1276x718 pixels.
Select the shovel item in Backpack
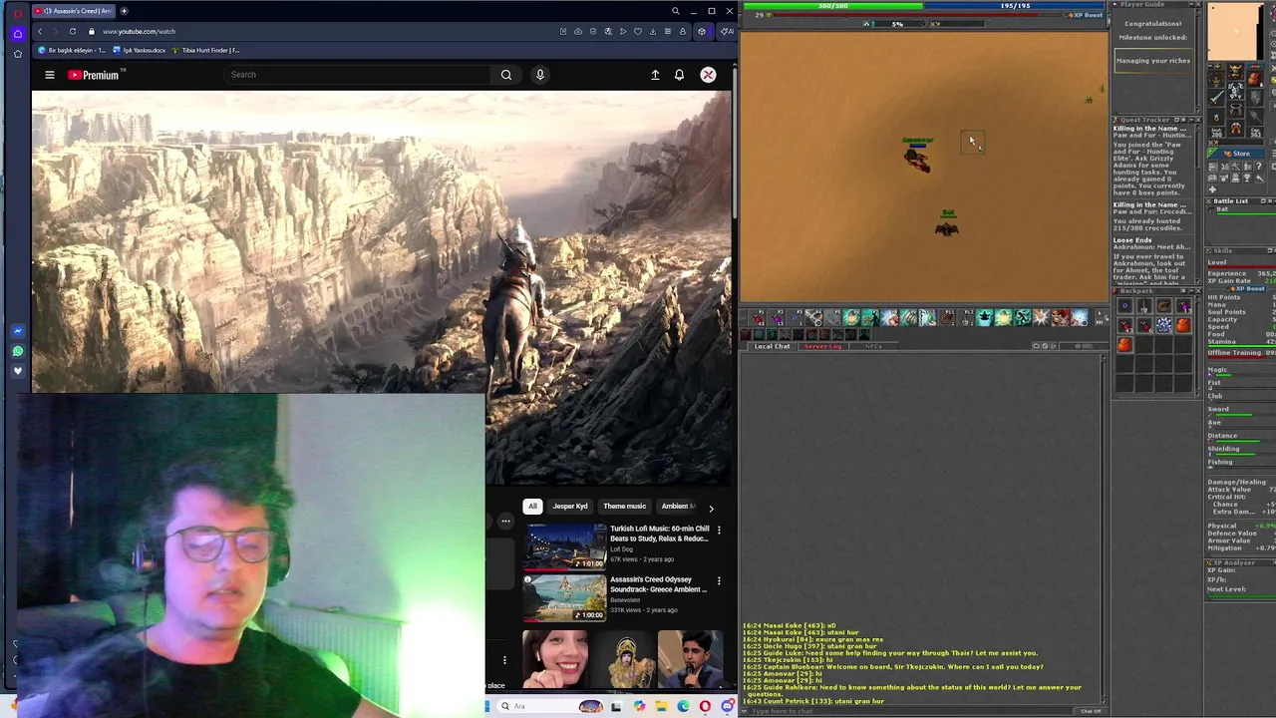point(1144,306)
